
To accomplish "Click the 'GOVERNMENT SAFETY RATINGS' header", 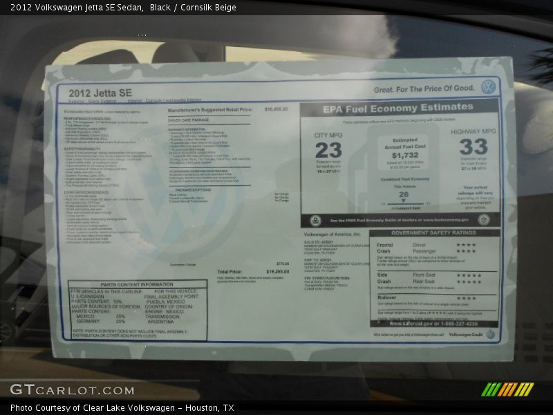I will point(433,233).
